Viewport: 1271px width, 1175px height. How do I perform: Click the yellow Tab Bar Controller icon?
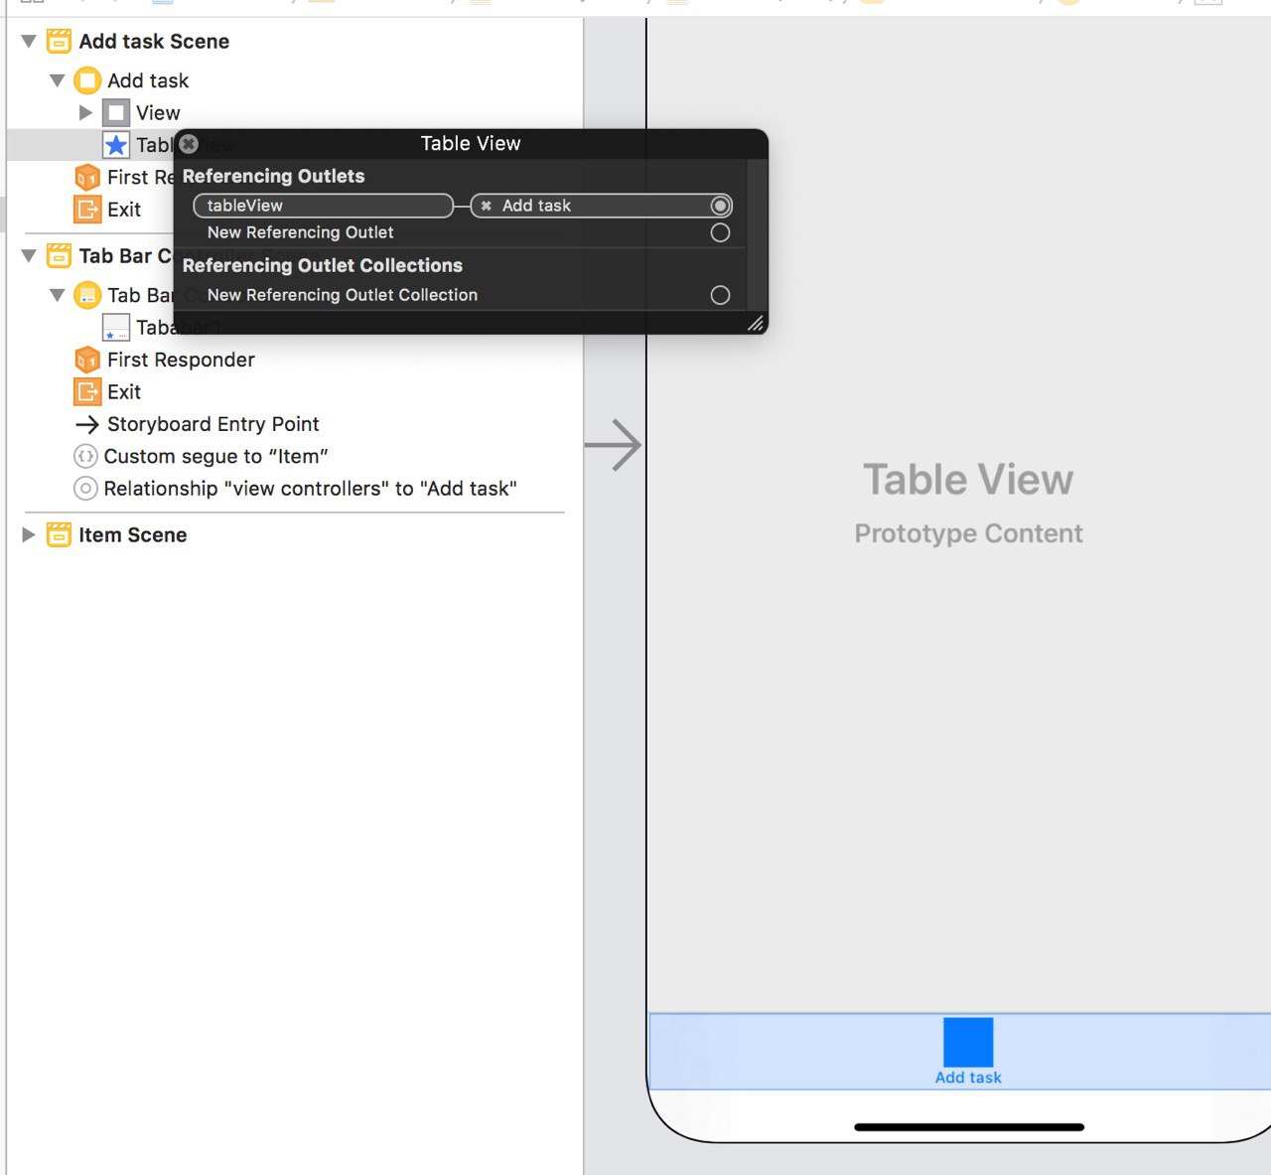[87, 295]
